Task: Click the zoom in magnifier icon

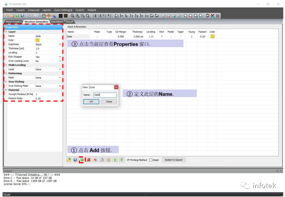Action: 78,16
